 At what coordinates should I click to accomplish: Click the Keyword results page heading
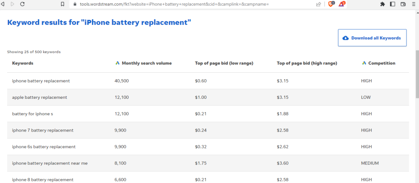[99, 23]
